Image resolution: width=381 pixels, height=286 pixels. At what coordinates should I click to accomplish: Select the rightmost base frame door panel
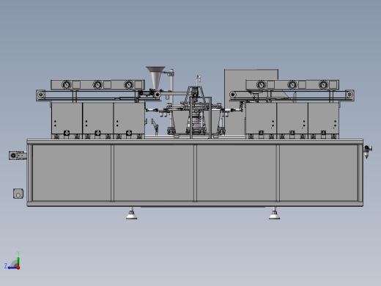point(319,173)
